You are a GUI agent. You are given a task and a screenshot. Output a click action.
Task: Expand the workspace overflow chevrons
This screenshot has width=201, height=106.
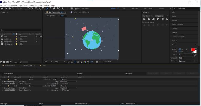171,9
